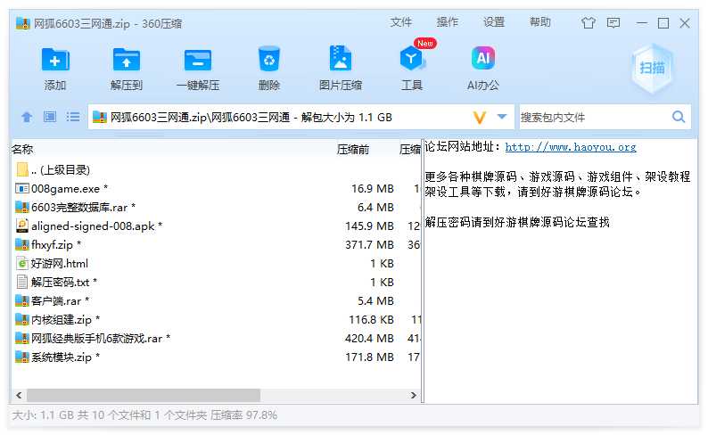Click the status bar text 压缩率 97.8%

coord(243,414)
